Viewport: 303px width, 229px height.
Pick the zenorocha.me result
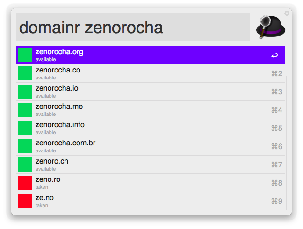point(151,110)
